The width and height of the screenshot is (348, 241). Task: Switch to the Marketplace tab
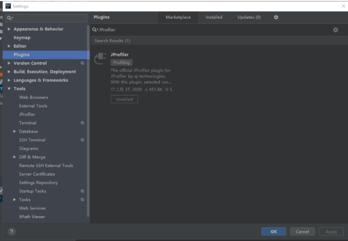click(x=178, y=17)
